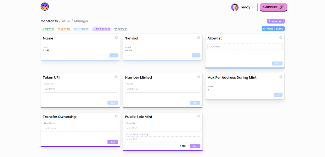Refresh the Symbol card result
The image size is (325, 157).
tap(196, 56)
